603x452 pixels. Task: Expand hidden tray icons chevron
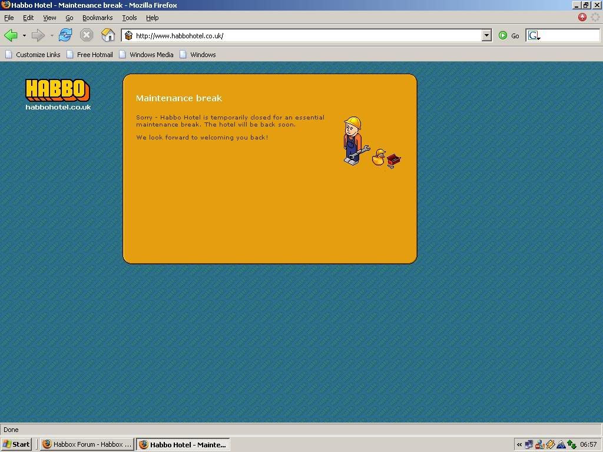(x=519, y=445)
